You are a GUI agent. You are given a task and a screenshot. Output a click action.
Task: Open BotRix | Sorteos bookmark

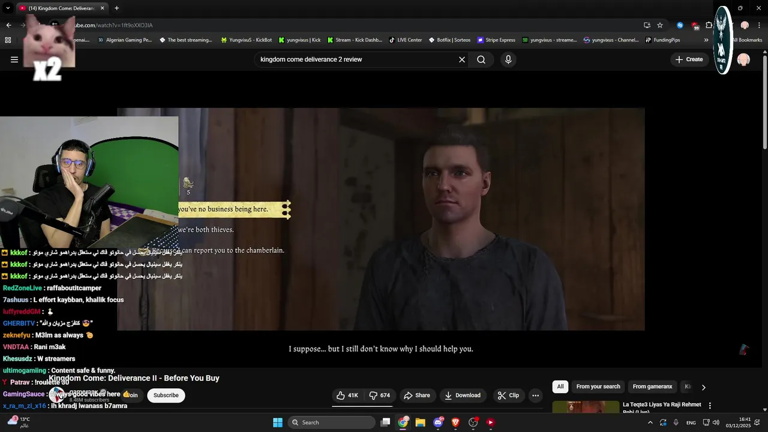(x=449, y=40)
